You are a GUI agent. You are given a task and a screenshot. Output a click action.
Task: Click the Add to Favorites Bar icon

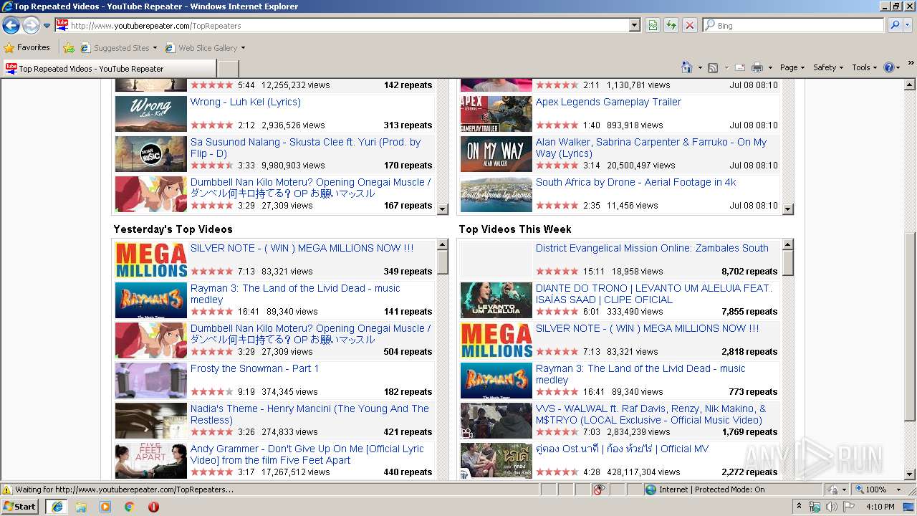[69, 48]
